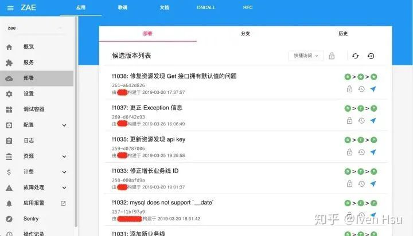Toggle the lock icon for version !1035

(x=349, y=152)
